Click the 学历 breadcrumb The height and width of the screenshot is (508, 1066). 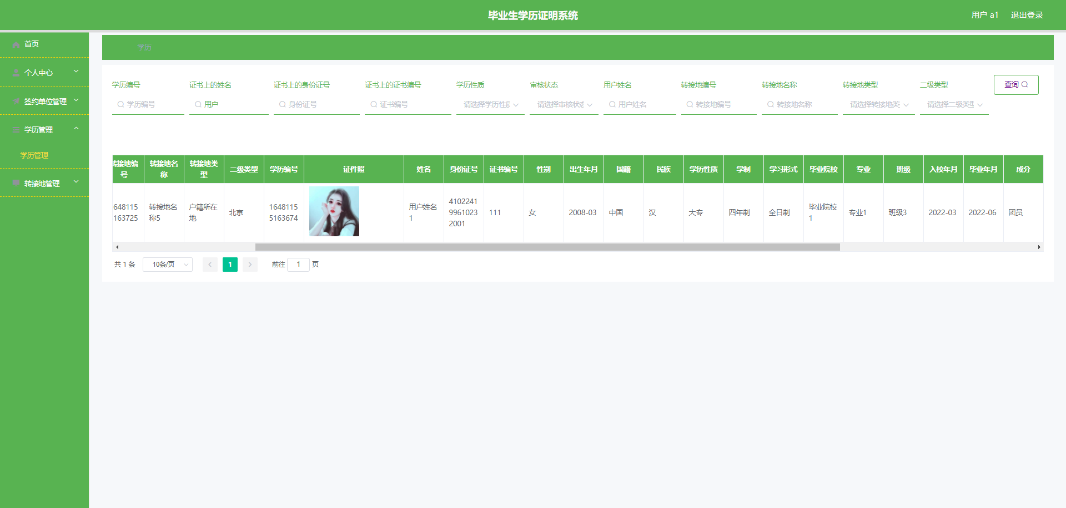144,48
